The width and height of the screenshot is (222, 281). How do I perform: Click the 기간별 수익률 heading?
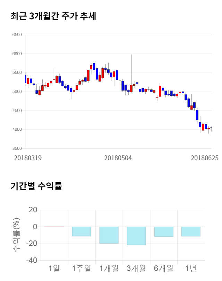pos(36,186)
